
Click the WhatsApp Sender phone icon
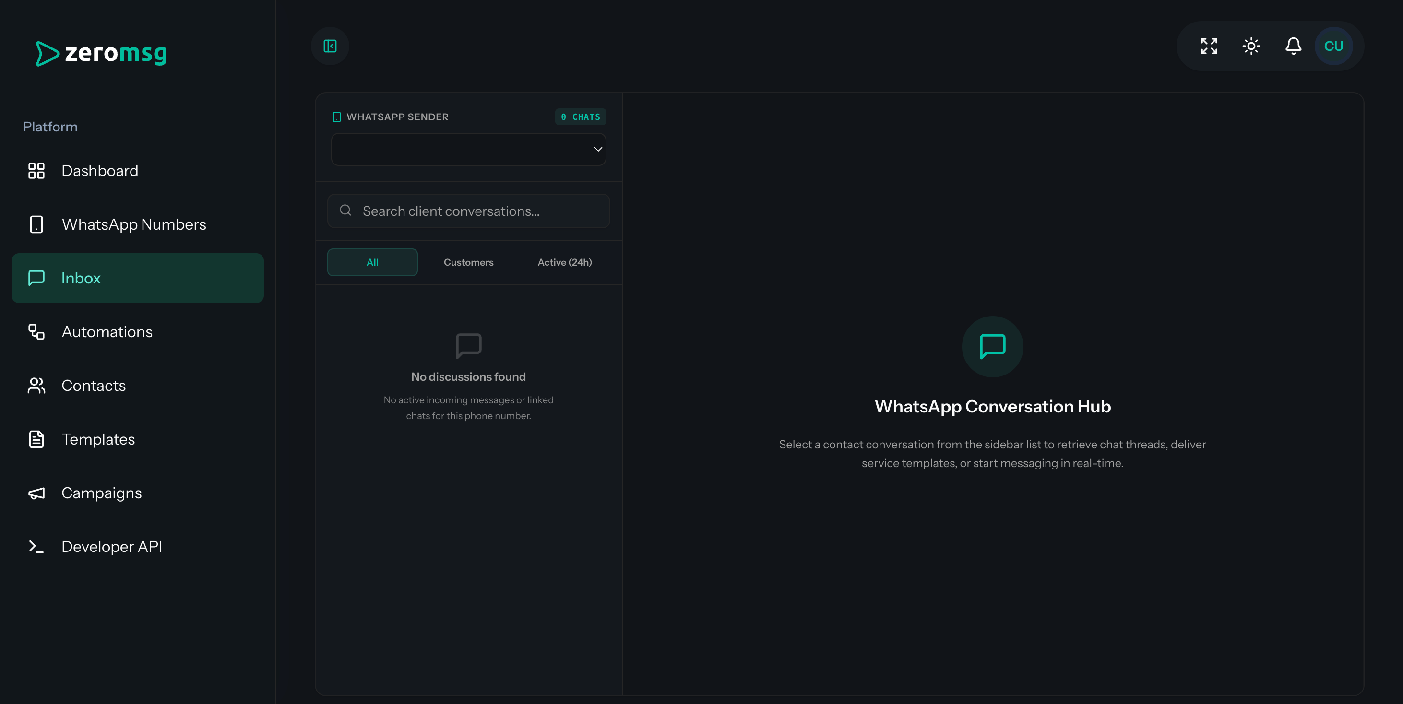pyautogui.click(x=336, y=117)
